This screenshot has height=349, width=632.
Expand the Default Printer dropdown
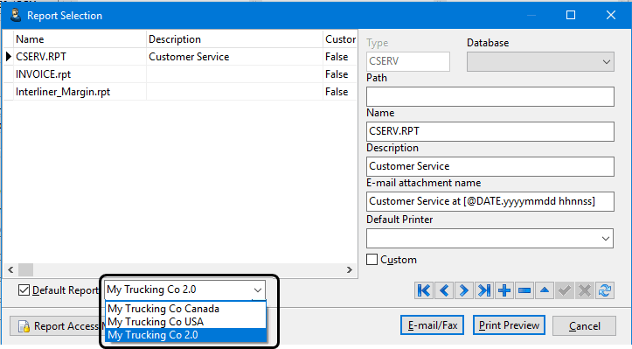coord(606,239)
